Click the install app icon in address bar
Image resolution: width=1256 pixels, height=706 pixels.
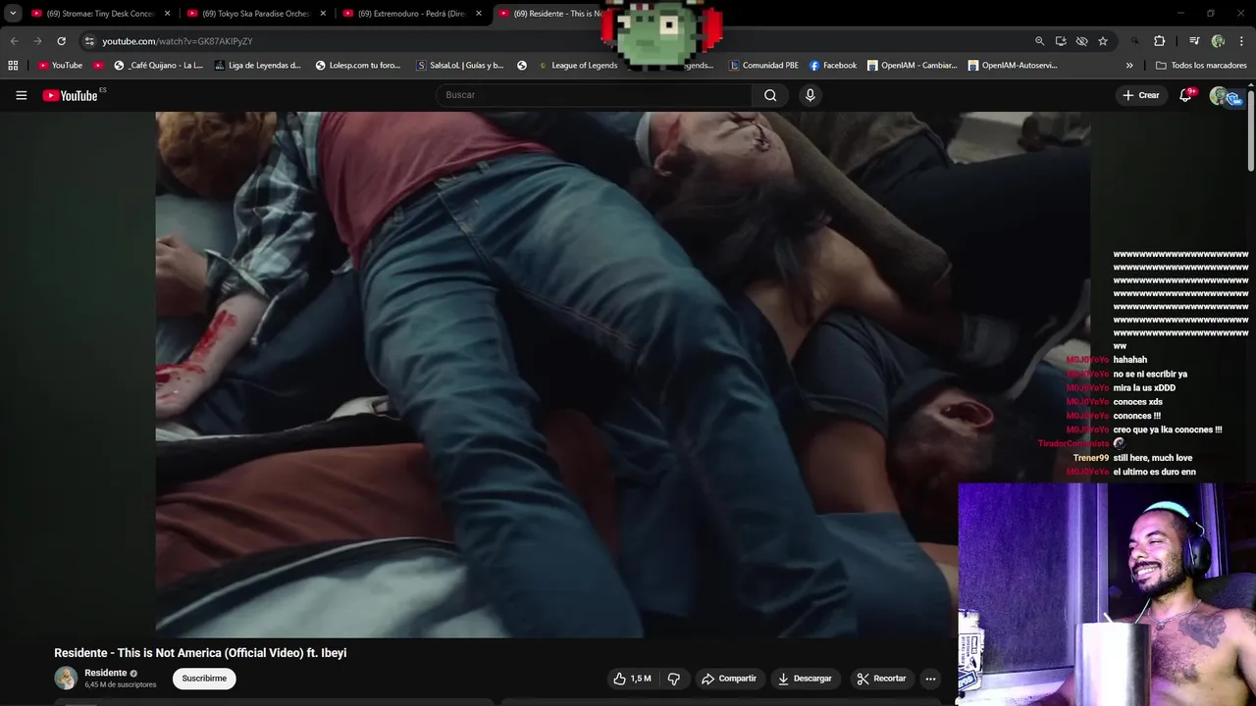(1061, 41)
